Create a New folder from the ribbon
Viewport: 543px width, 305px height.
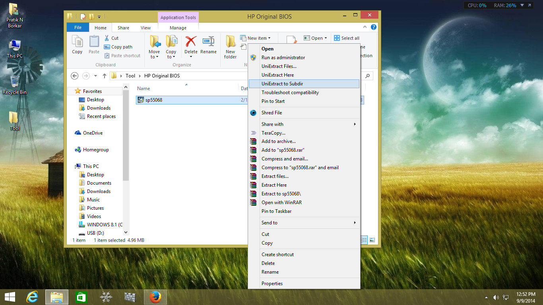(x=230, y=47)
